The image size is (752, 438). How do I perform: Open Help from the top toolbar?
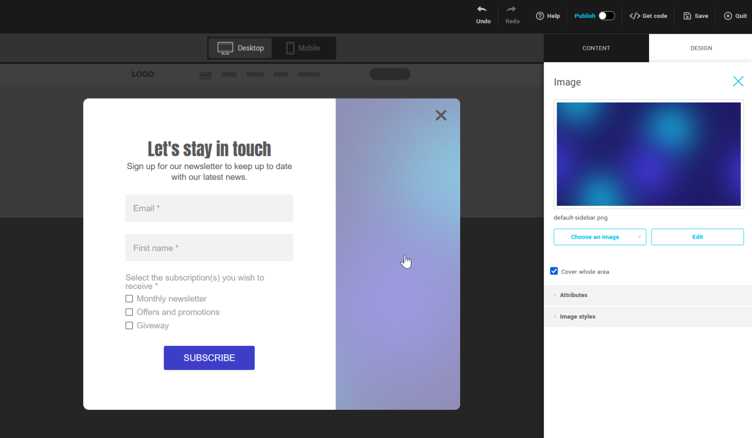[x=548, y=16]
